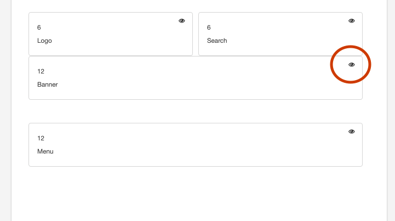Toggle the eye icon on Search block
Screen dimensions: 395x221
coord(351,21)
